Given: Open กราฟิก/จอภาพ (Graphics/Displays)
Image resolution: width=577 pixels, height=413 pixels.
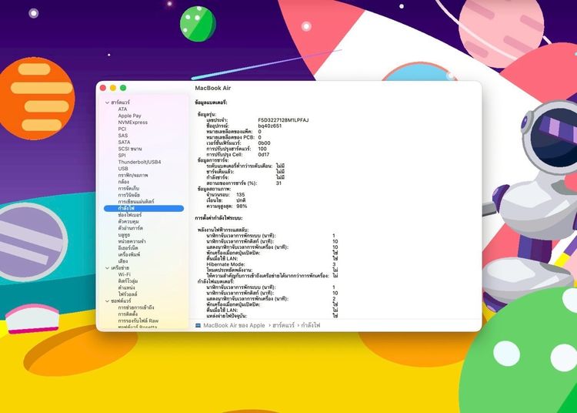Looking at the screenshot, I should (133, 176).
